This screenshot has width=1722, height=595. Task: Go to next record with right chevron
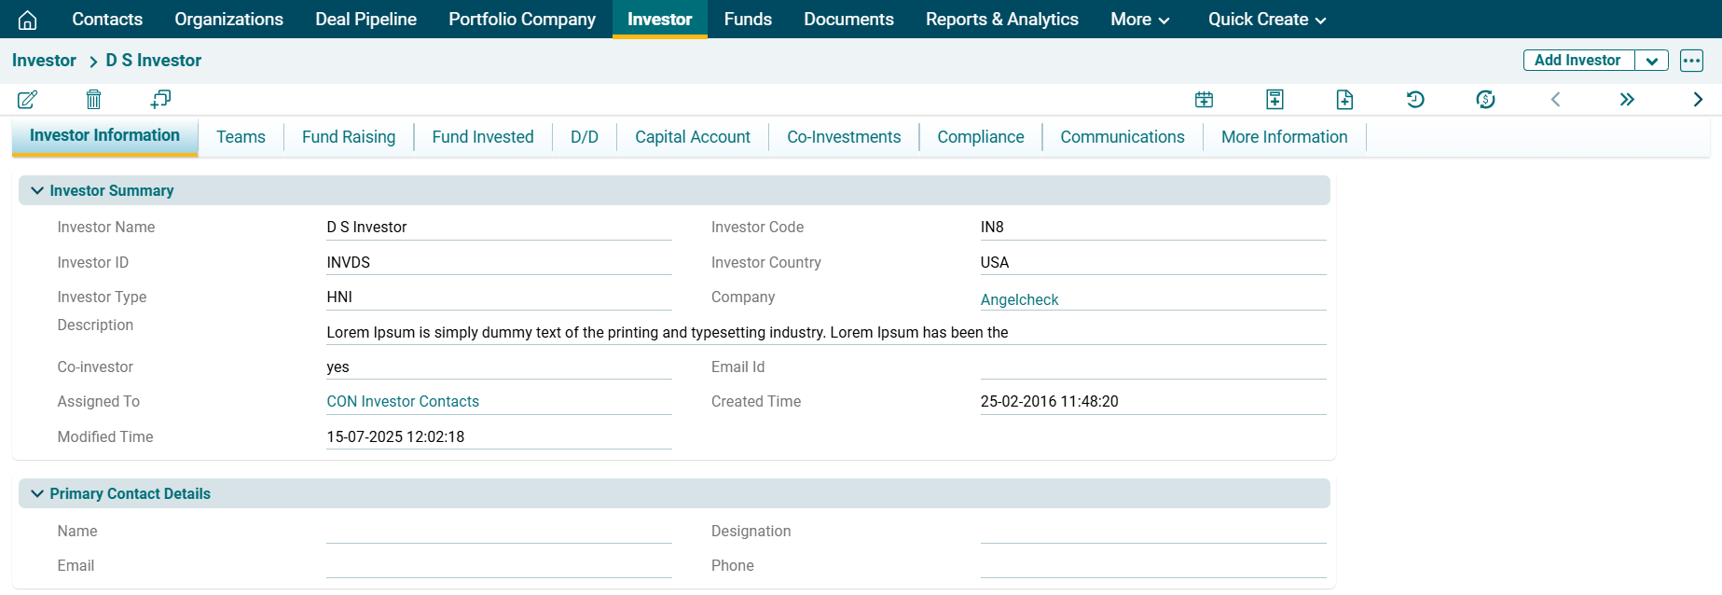tap(1698, 99)
